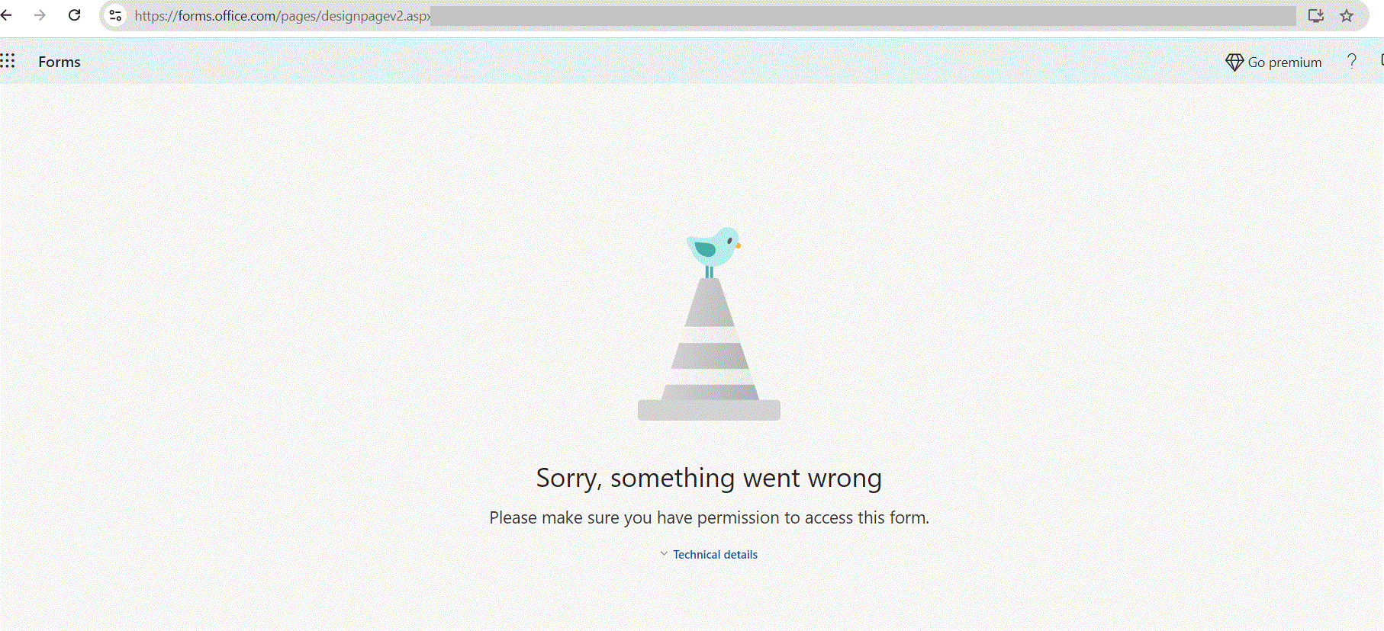The height and width of the screenshot is (631, 1384).
Task: Reload the page with the refresh icon
Action: coord(75,15)
